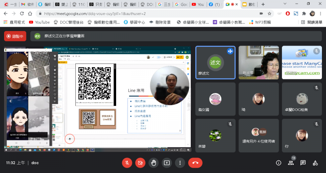The image size is (326, 173).
Task: Select the ManyCam participant tile
Action: tap(302, 63)
